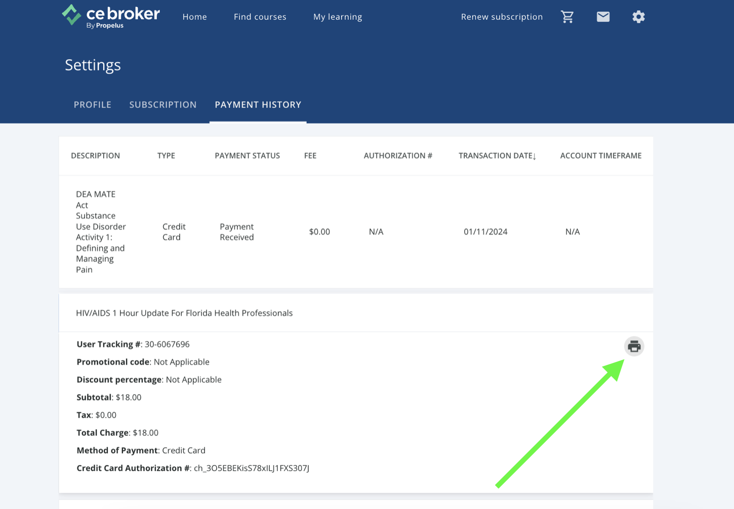The height and width of the screenshot is (509, 734).
Task: Click the CE Broker logo
Action: (x=110, y=16)
